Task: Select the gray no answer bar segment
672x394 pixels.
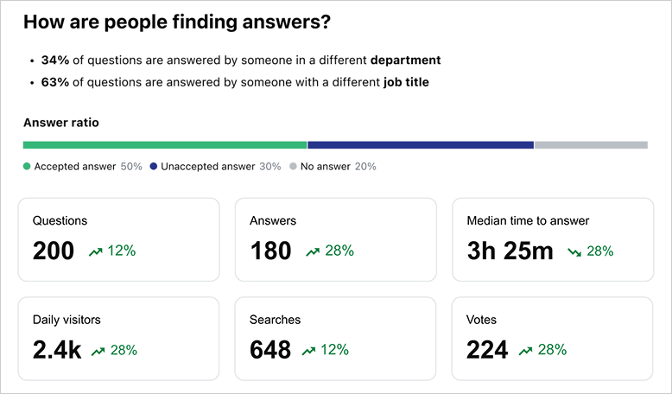Action: click(x=591, y=145)
